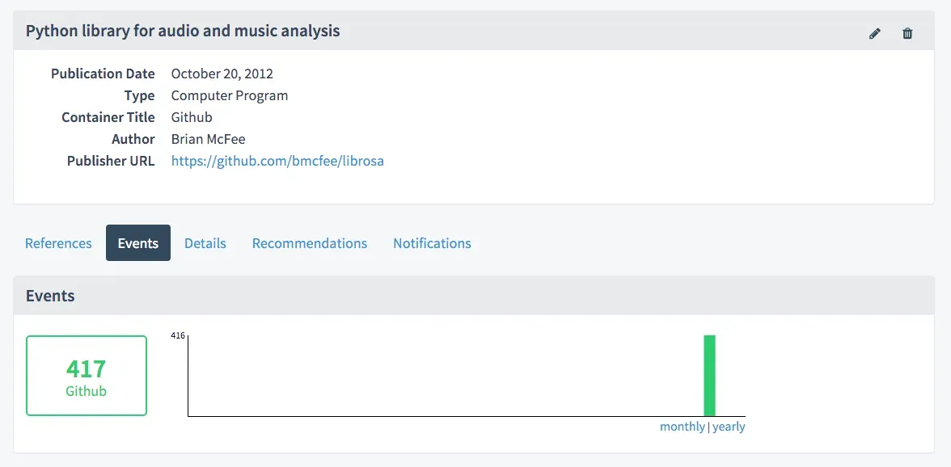
Task: Click the pencil edit icon
Action: coord(874,33)
